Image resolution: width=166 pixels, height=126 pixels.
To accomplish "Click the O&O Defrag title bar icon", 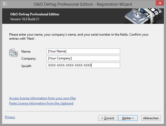I will 5,4.
